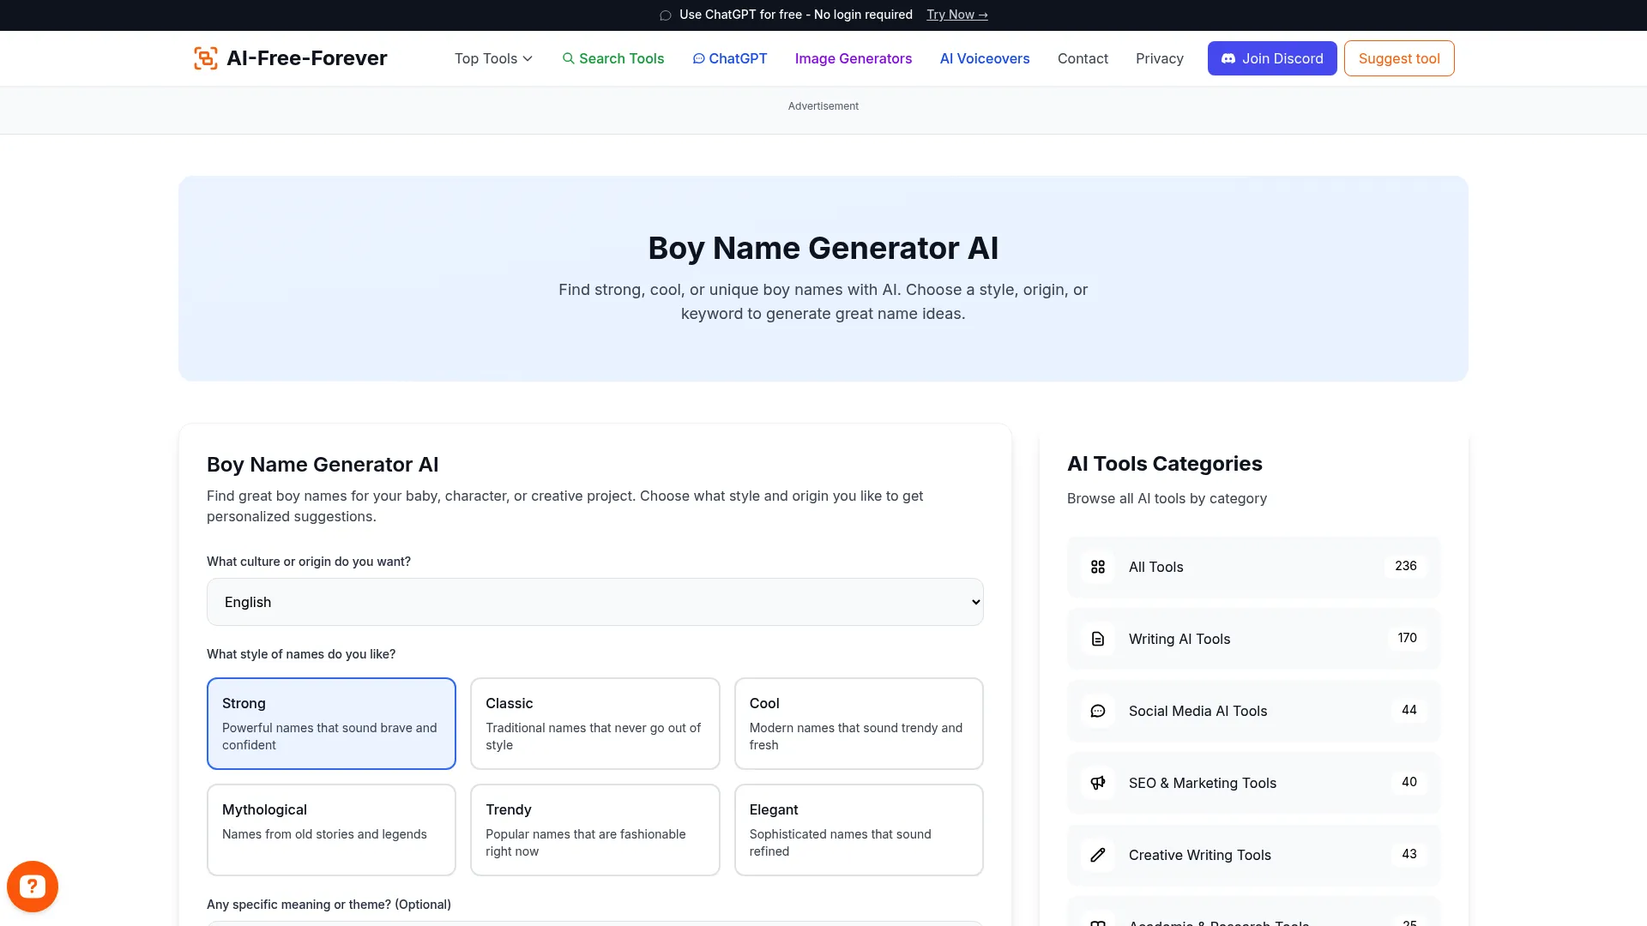1647x926 pixels.
Task: Click the optional meaning or theme field
Action: point(595,924)
